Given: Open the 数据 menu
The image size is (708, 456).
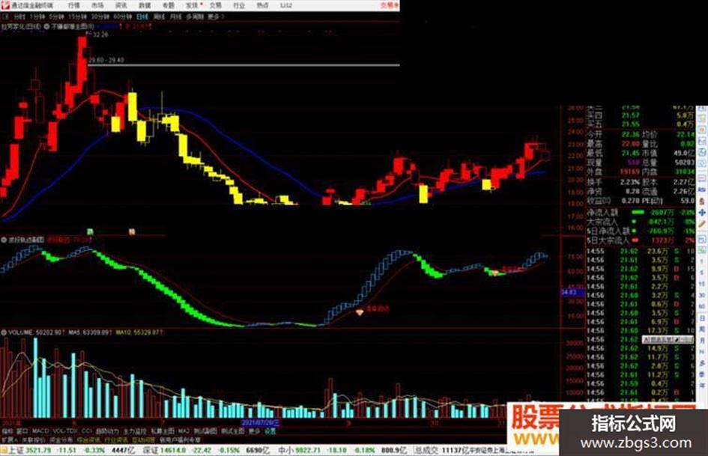Looking at the screenshot, I should pos(145,5).
